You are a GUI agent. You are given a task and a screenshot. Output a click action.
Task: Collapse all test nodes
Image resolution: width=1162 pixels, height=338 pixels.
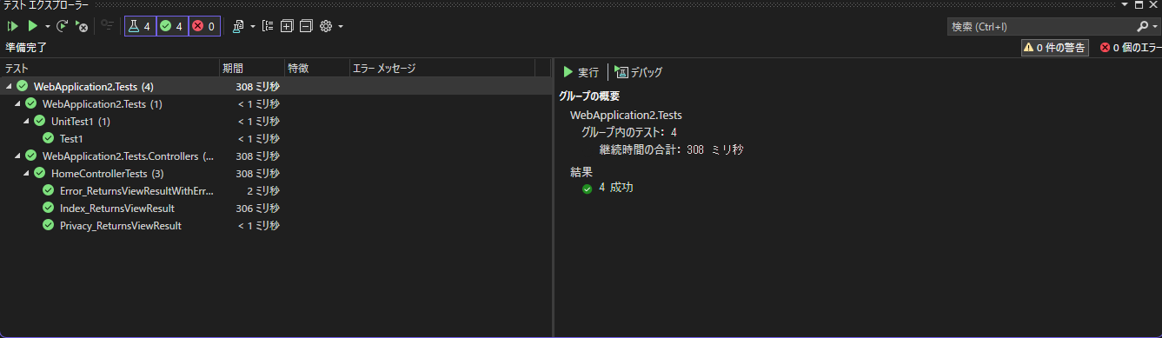tap(306, 27)
